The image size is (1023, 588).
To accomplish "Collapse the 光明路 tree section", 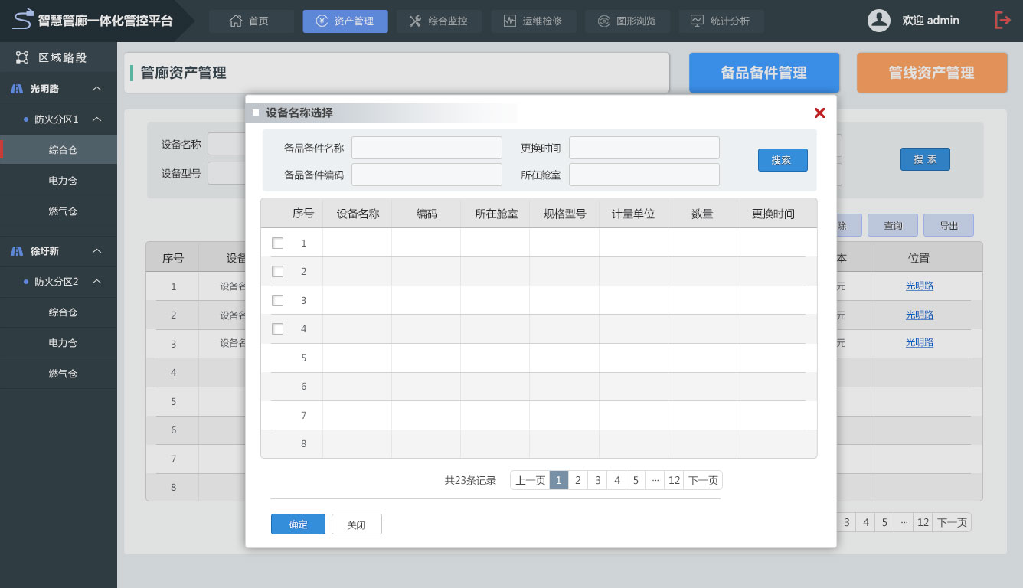I will (x=96, y=89).
